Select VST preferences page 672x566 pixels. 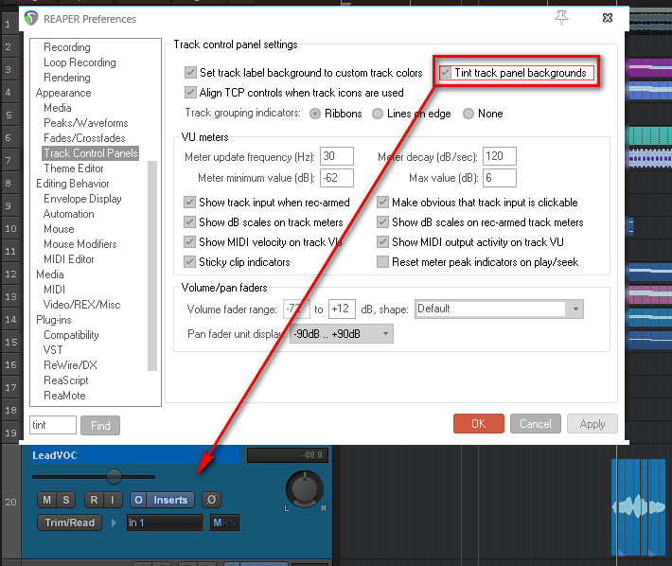pyautogui.click(x=53, y=350)
